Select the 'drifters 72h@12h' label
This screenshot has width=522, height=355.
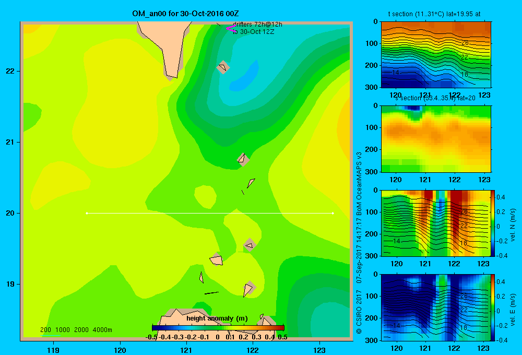pyautogui.click(x=257, y=25)
